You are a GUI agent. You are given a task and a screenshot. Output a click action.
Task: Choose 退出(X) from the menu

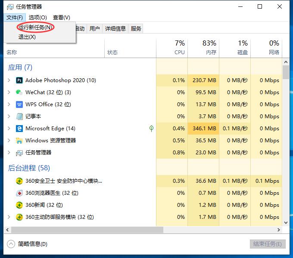(x=27, y=37)
